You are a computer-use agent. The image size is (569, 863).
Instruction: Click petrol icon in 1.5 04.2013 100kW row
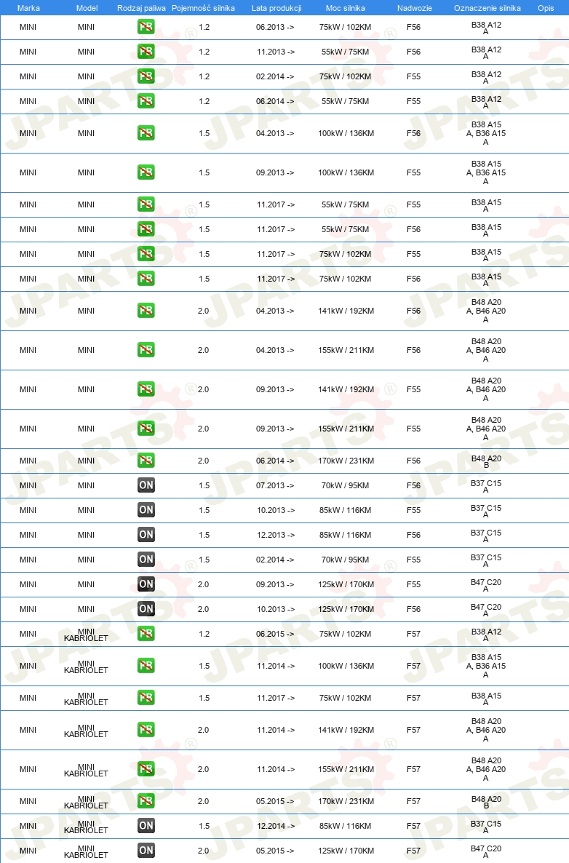coord(146,132)
